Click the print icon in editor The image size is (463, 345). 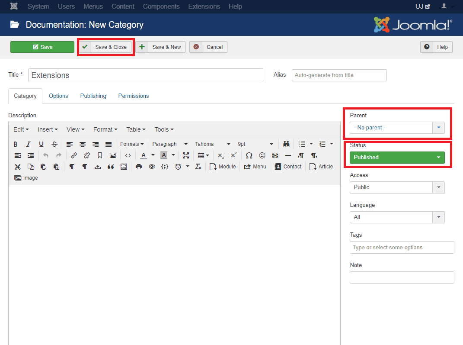click(x=138, y=167)
